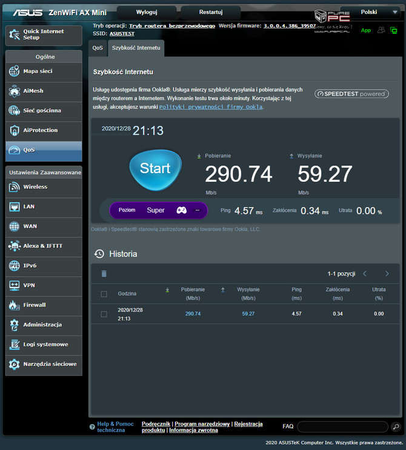
Task: Click the Restartuj button
Action: [x=211, y=12]
